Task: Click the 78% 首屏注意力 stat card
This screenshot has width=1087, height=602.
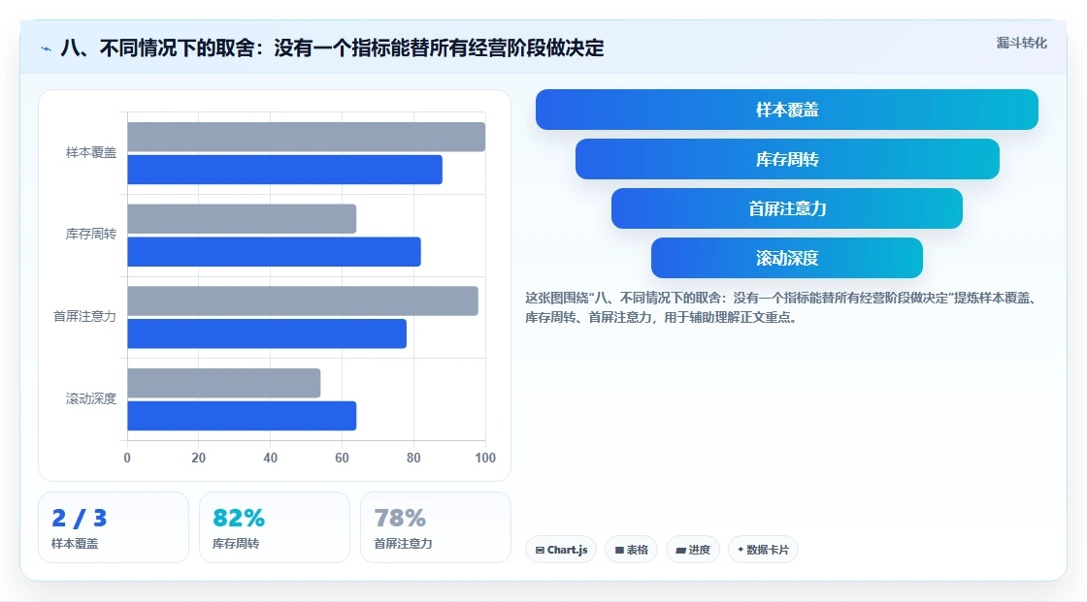Action: coord(436,527)
